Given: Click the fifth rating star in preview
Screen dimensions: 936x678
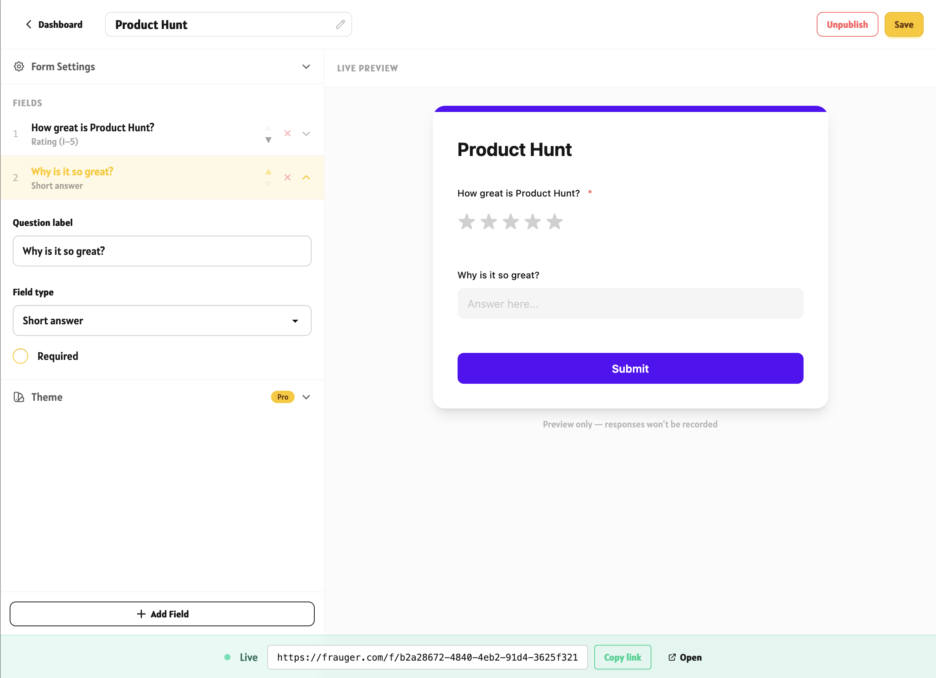Looking at the screenshot, I should coord(554,222).
